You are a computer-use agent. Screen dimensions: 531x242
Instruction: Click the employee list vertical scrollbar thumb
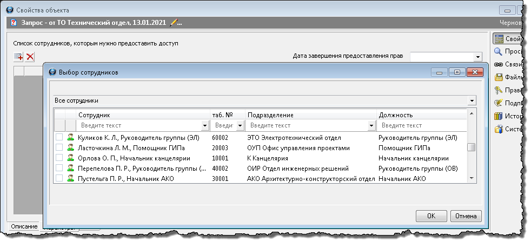(472, 148)
